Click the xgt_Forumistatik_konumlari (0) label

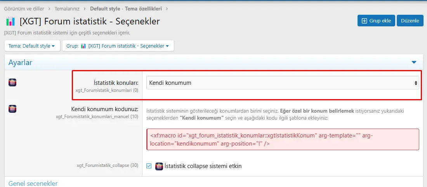pyautogui.click(x=107, y=90)
